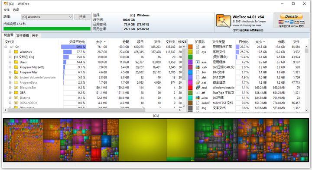
Task: Select the Windows folder icon in tree
Action: 16,52
